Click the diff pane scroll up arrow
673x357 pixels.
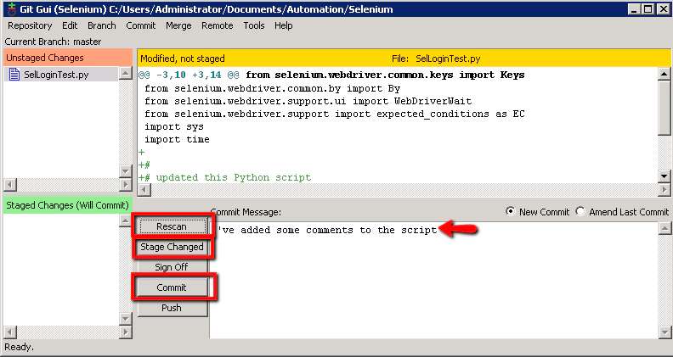(664, 74)
